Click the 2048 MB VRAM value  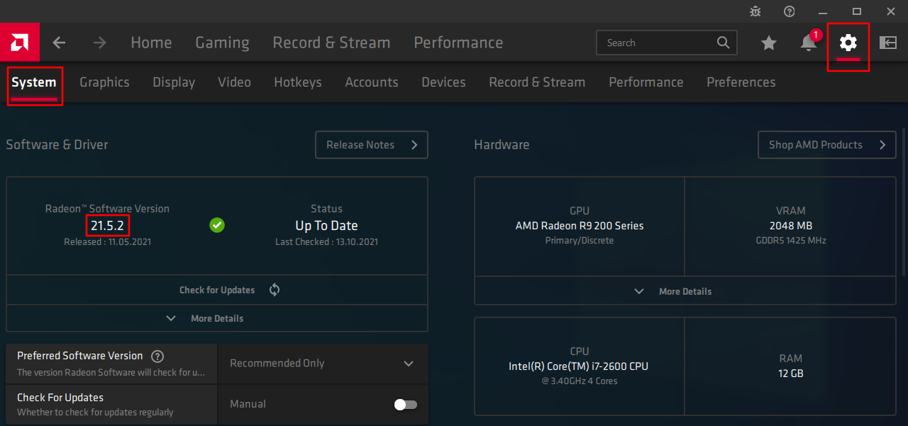click(x=790, y=226)
